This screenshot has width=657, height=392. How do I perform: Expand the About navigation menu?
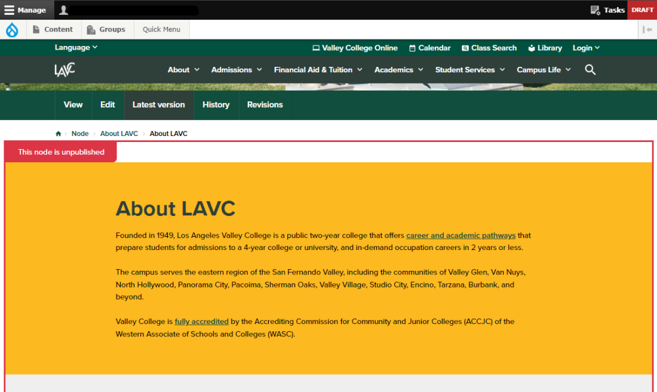click(x=183, y=69)
